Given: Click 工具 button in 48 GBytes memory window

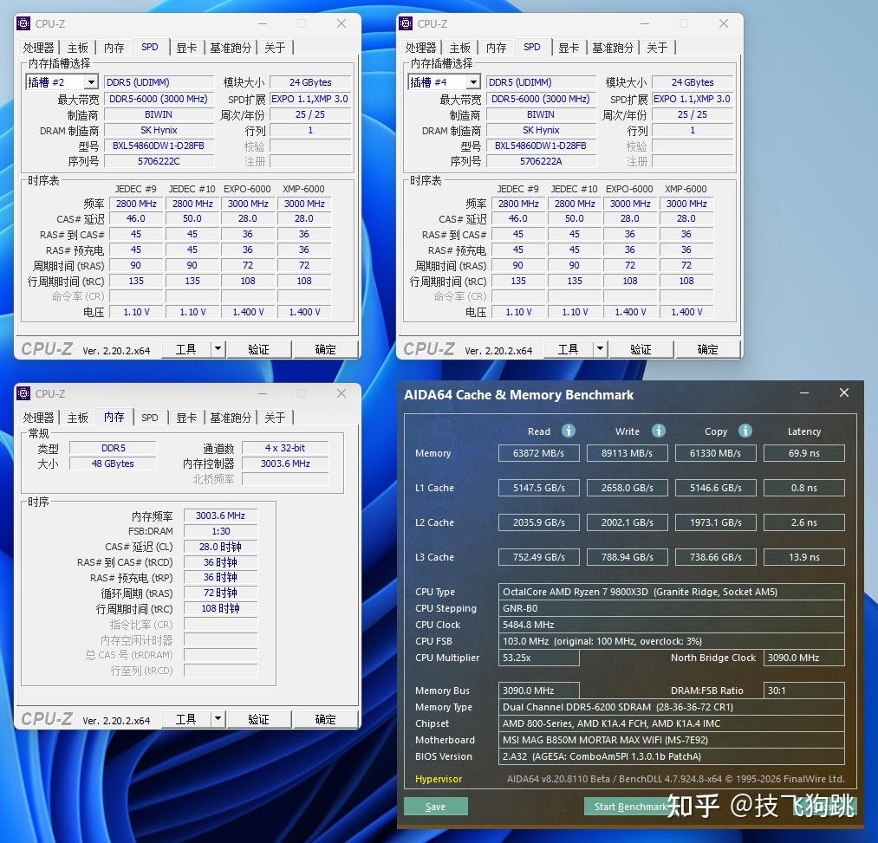Looking at the screenshot, I should pos(185,719).
